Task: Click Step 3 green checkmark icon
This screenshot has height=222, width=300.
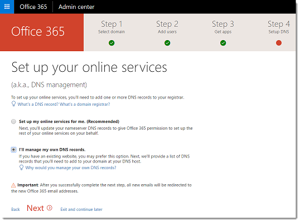Action: coord(223,43)
